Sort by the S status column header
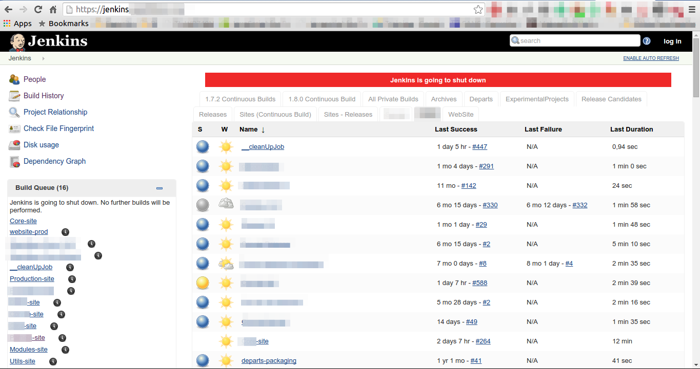The width and height of the screenshot is (700, 369). click(x=200, y=129)
